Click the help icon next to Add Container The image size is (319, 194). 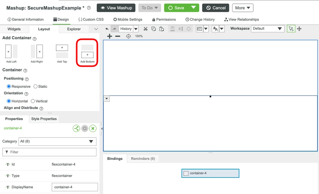[34, 39]
